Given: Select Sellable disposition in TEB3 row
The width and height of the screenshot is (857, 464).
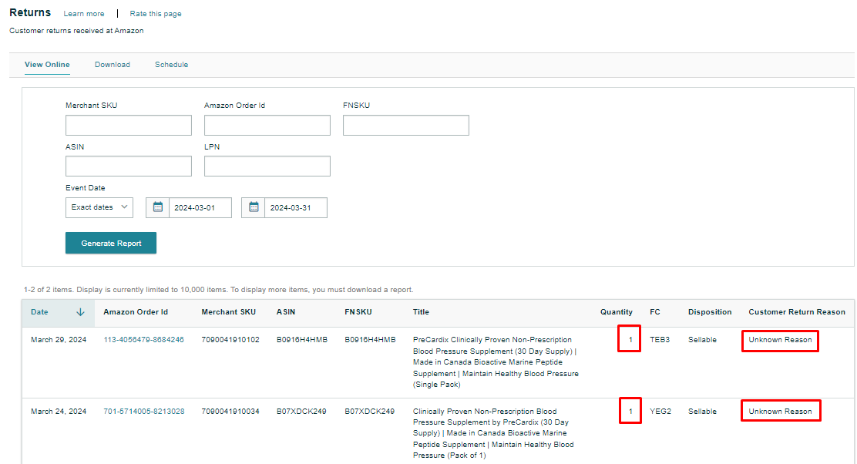Looking at the screenshot, I should pyautogui.click(x=702, y=340).
